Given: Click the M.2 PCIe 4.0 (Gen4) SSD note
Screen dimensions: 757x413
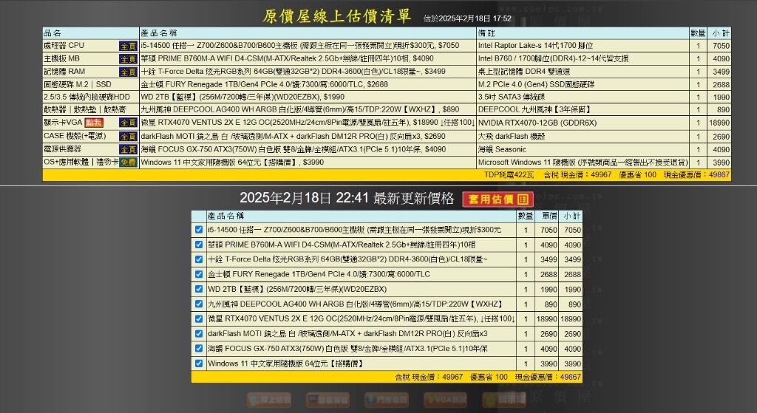Looking at the screenshot, I should [536, 84].
